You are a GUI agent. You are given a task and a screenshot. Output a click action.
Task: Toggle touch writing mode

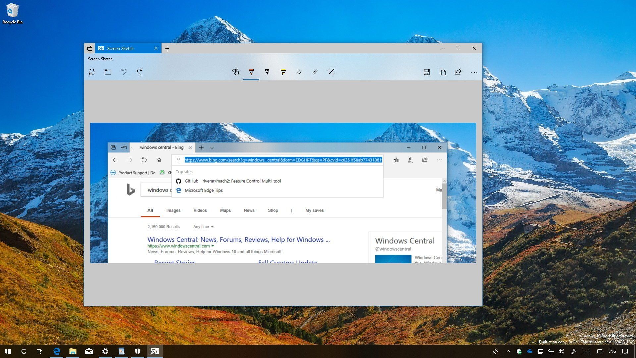(236, 72)
